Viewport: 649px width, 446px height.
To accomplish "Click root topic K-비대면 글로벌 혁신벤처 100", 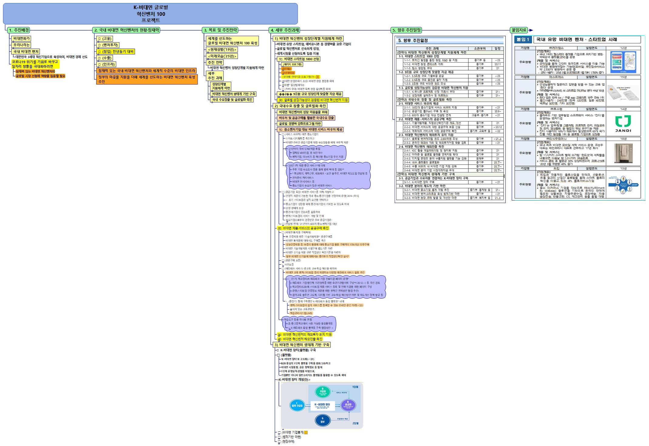I will click(151, 14).
